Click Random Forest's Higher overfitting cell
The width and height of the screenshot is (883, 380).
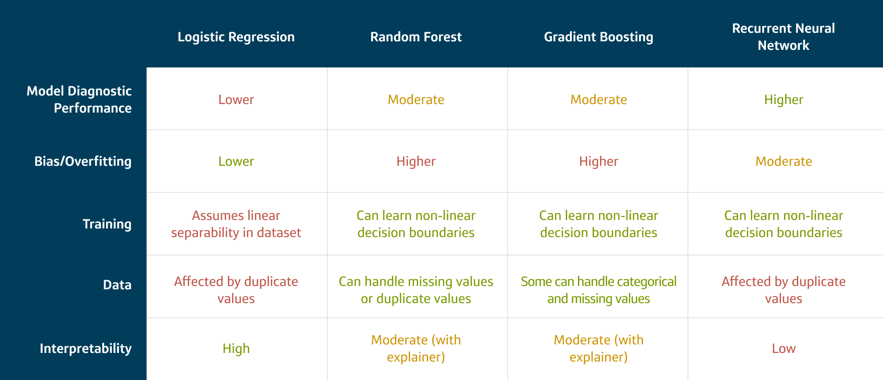click(416, 161)
